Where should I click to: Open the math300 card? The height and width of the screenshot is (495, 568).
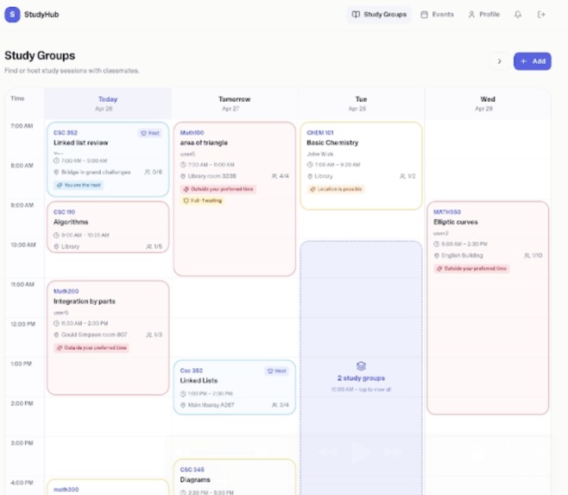point(108,487)
